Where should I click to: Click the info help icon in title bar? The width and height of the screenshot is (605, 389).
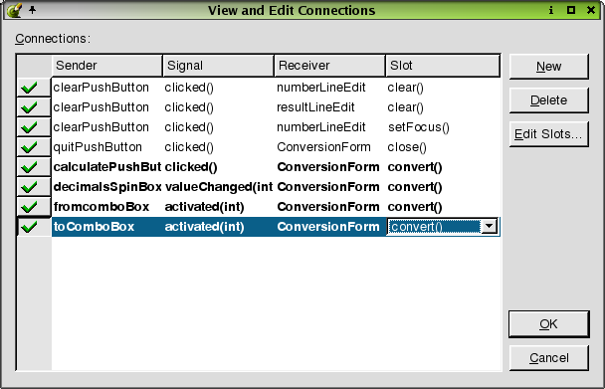(551, 10)
